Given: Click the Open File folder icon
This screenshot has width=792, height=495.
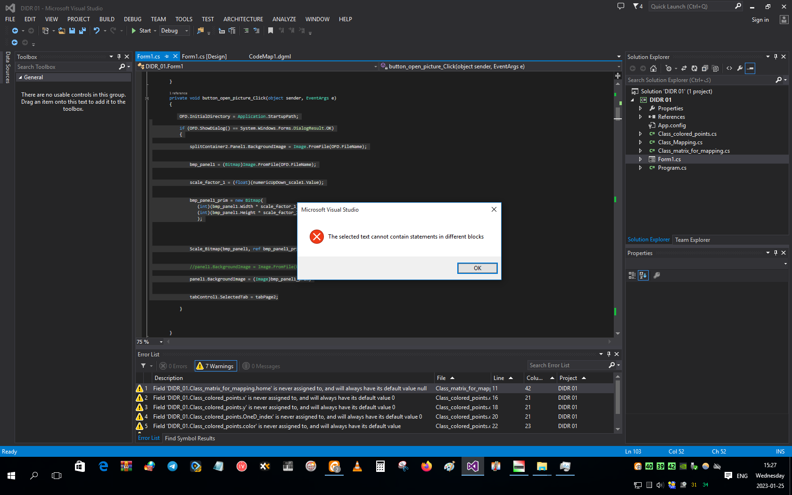Looking at the screenshot, I should [61, 31].
